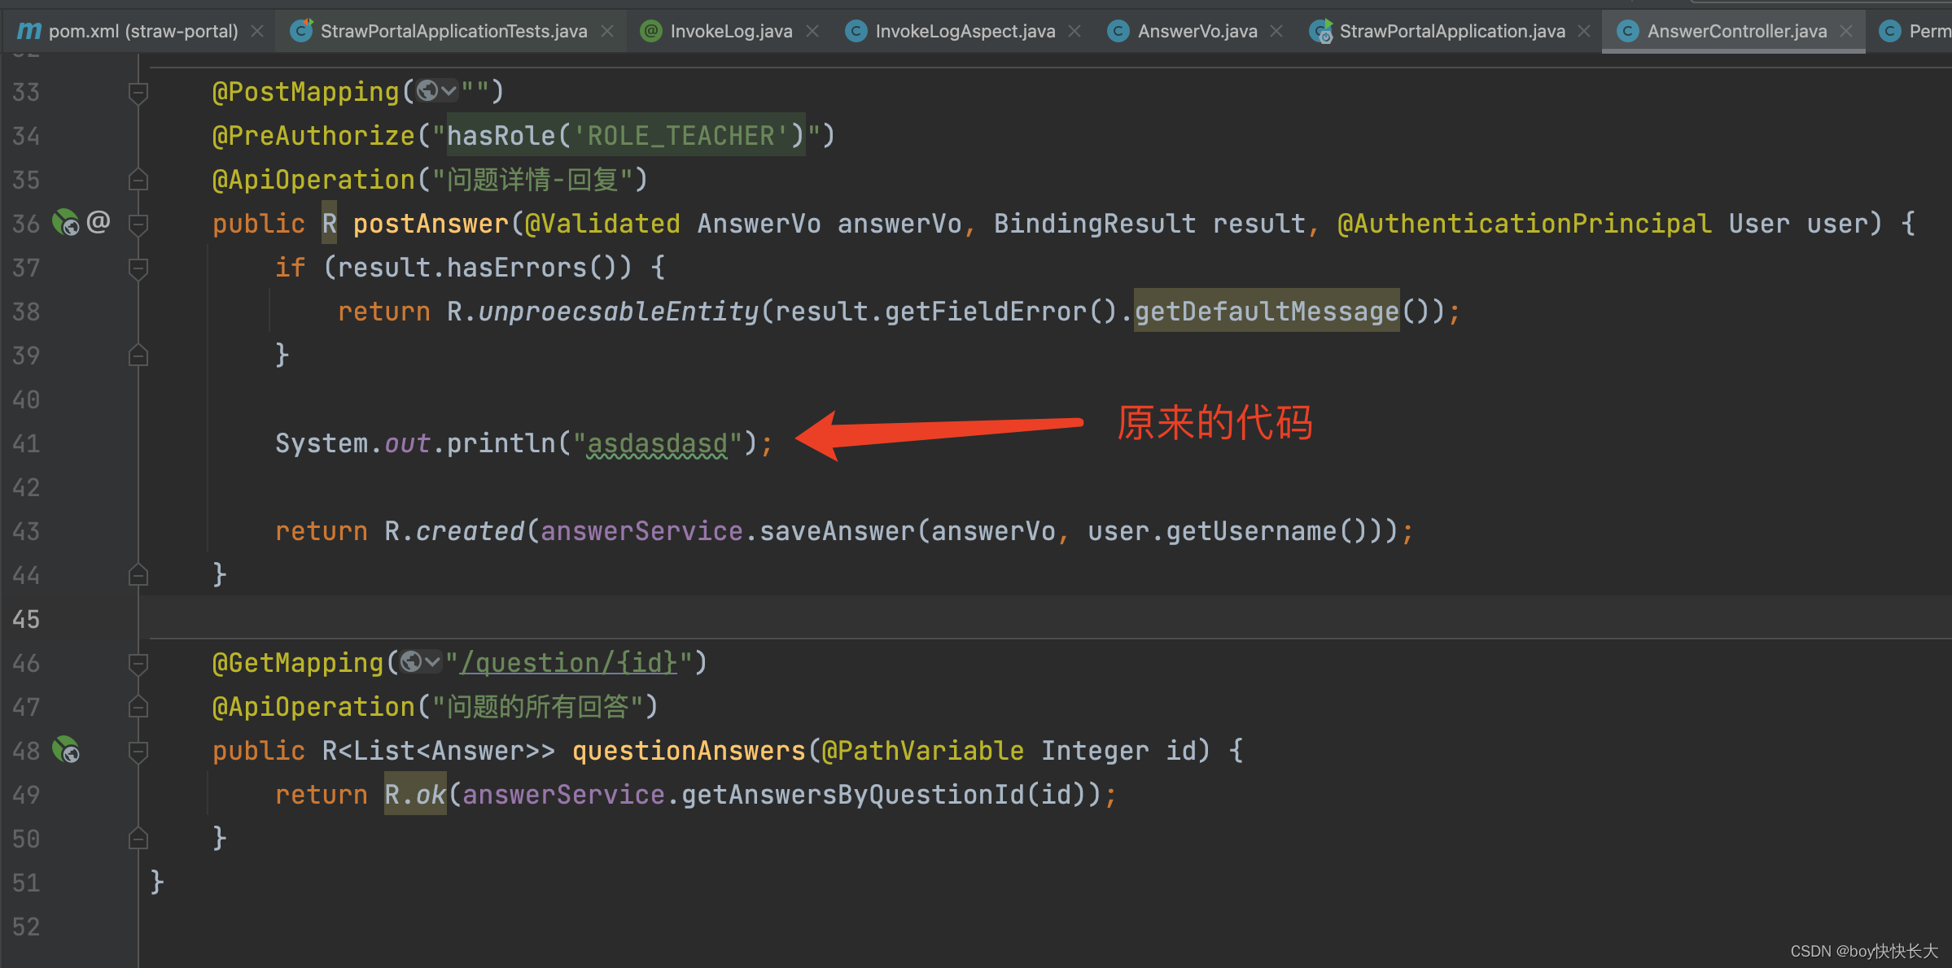The width and height of the screenshot is (1952, 968).
Task: Click @PreAuthorize annotation
Action: pos(313,136)
